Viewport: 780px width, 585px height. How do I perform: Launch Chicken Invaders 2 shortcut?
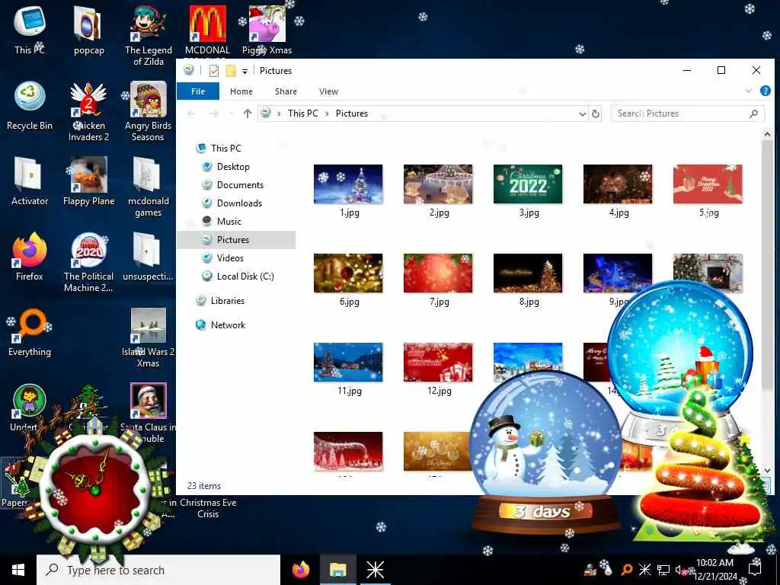point(88,111)
